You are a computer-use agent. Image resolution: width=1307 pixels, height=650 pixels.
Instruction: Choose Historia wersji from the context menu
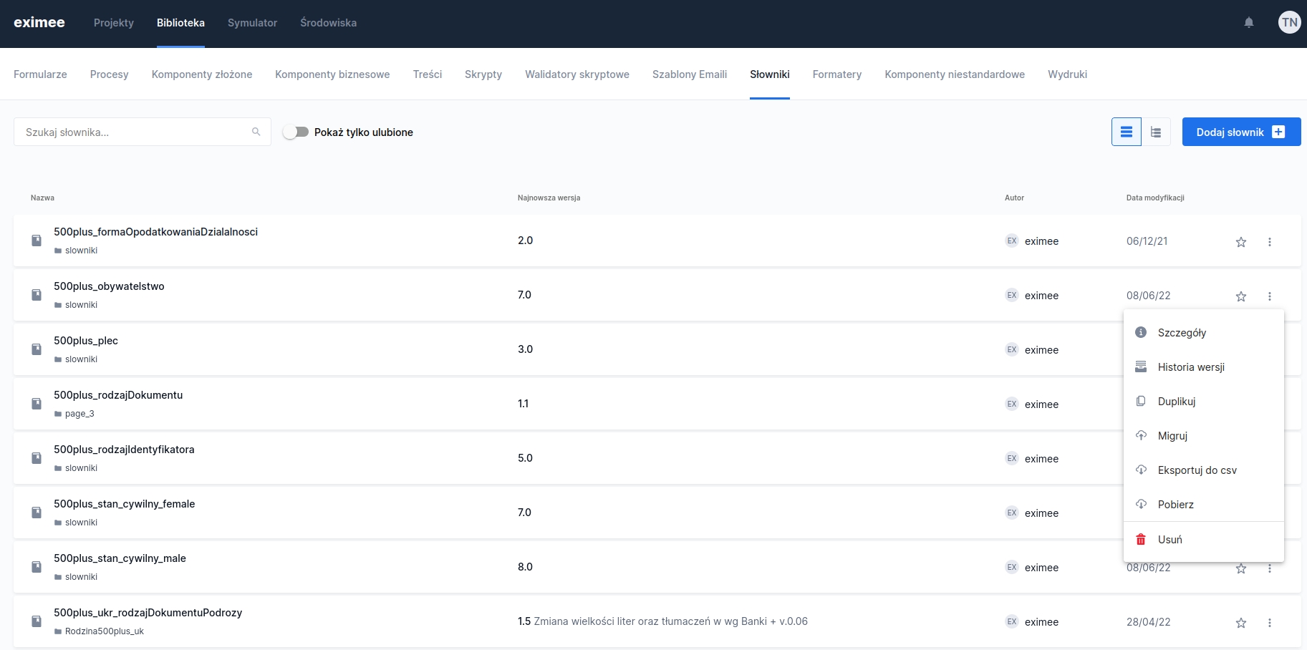1190,367
